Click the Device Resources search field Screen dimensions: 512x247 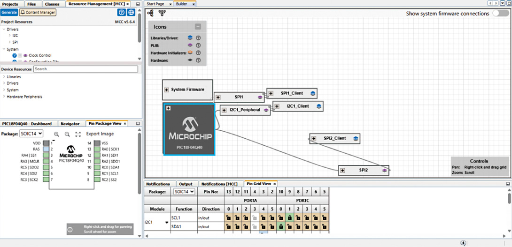(x=85, y=69)
